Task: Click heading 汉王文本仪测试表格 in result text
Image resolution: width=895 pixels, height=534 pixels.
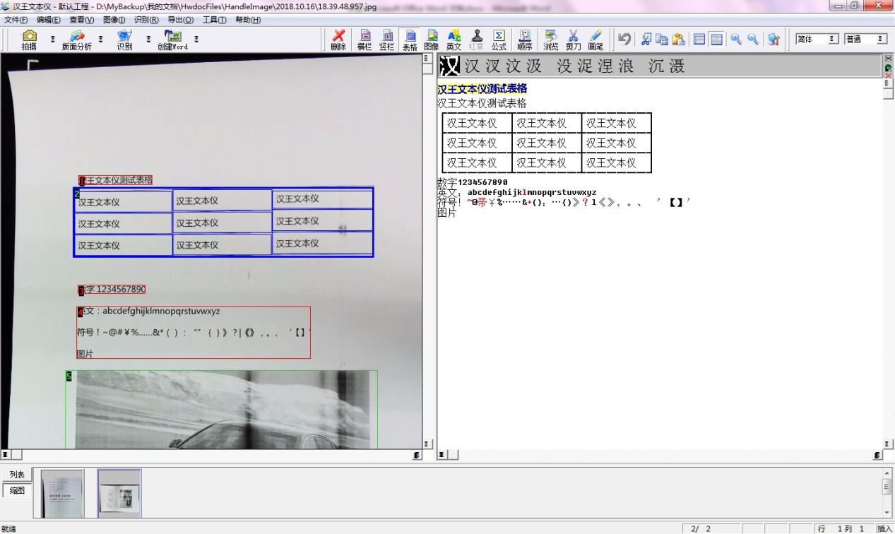Action: 482,89
